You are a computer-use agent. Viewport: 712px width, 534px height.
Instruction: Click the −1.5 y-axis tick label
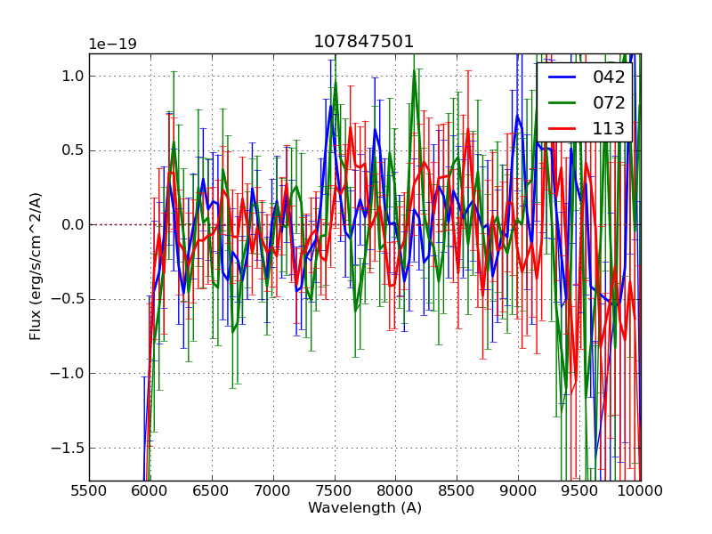67,448
